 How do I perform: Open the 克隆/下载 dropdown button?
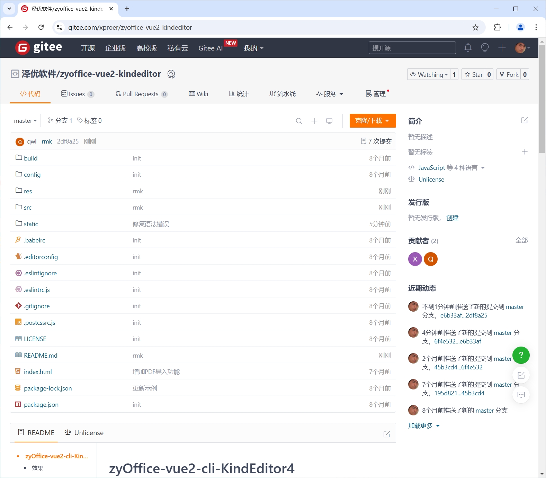pyautogui.click(x=373, y=121)
